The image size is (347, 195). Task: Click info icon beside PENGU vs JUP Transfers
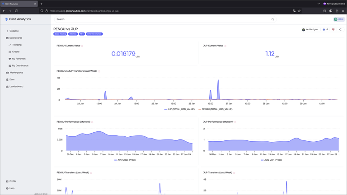coord(99,71)
